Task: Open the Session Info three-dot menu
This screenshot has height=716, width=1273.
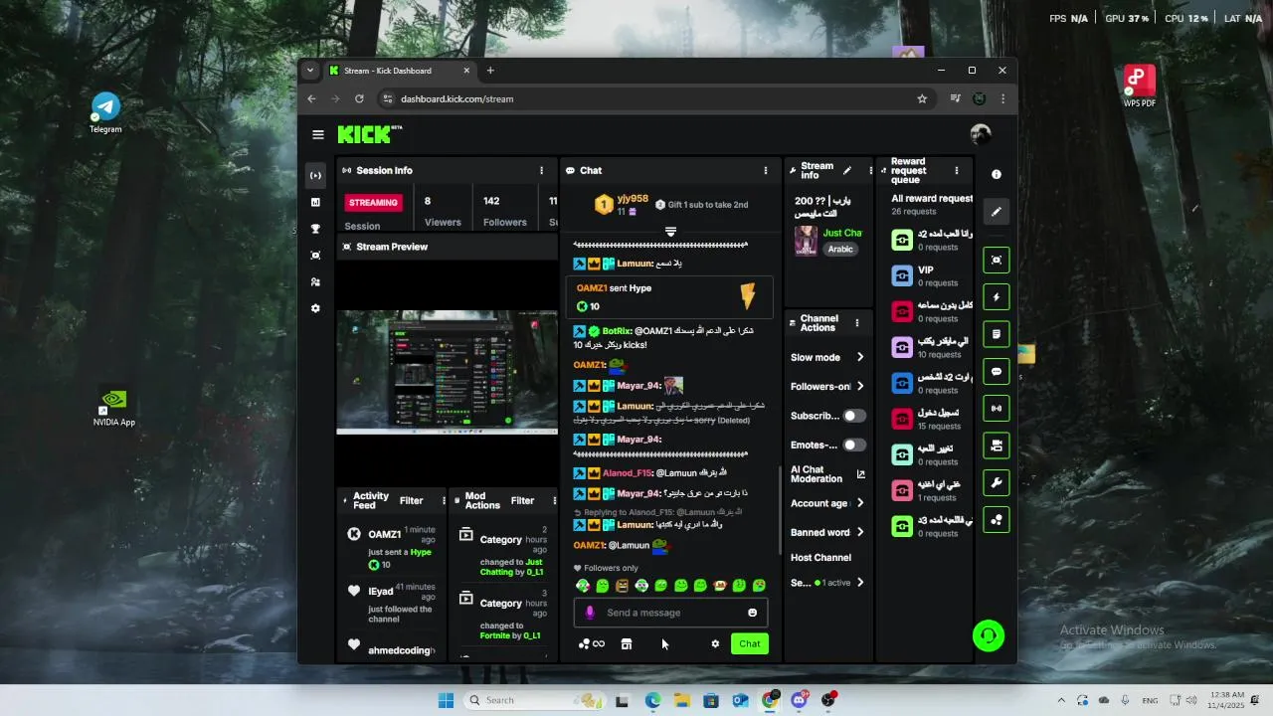Action: (542, 170)
